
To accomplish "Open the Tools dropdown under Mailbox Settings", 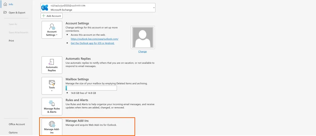I will coord(52,85).
